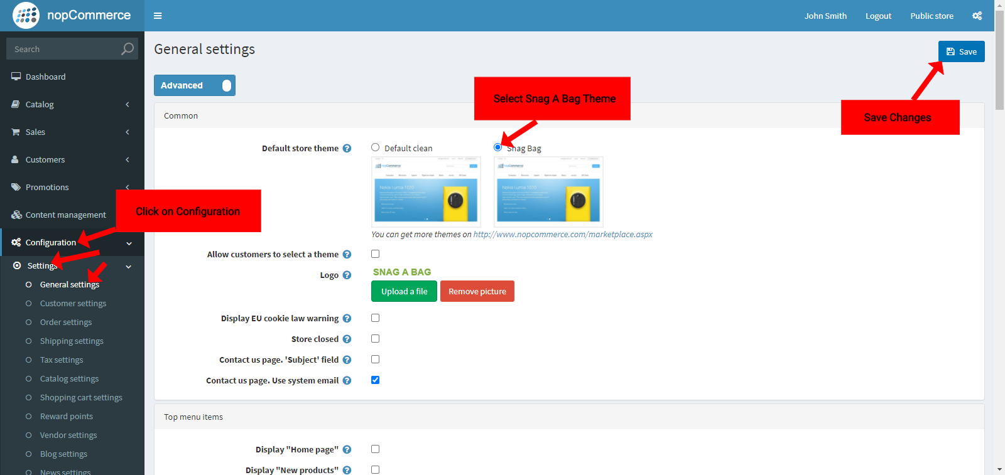Select the Default clean theme radio

[376, 147]
